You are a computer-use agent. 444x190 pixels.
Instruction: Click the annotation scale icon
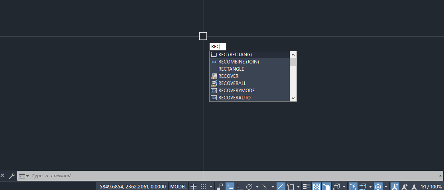tap(414, 186)
